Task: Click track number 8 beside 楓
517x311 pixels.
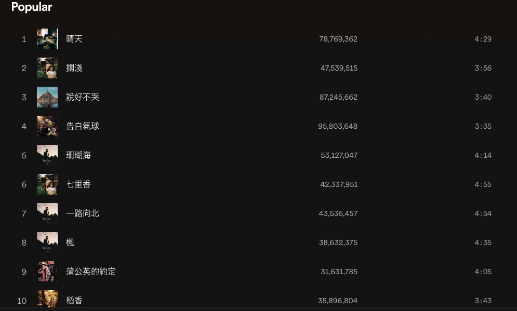Action: 24,242
